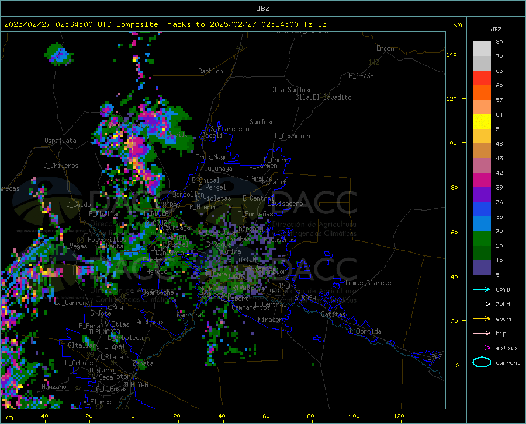
Task: Click the 'SanJose' map label
Action: coord(262,122)
